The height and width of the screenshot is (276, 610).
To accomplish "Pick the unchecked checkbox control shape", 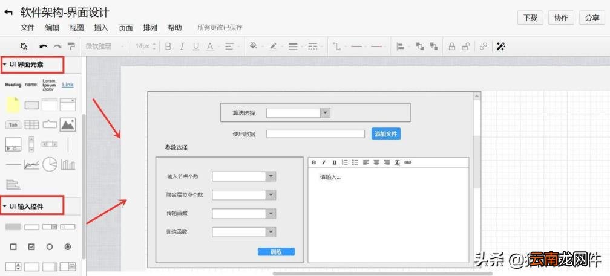I will 13,246.
